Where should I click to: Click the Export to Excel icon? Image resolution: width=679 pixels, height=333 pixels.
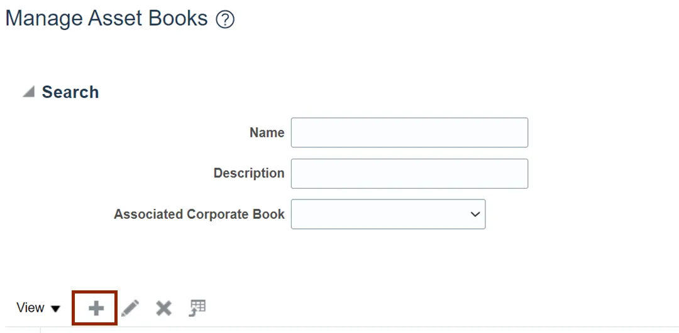pyautogui.click(x=197, y=308)
